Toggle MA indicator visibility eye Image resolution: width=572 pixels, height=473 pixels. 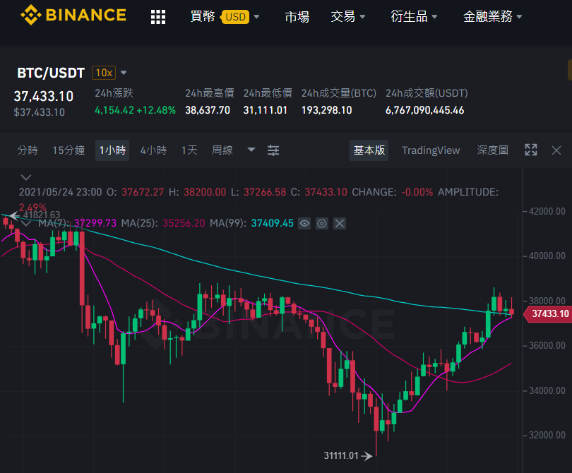click(304, 223)
